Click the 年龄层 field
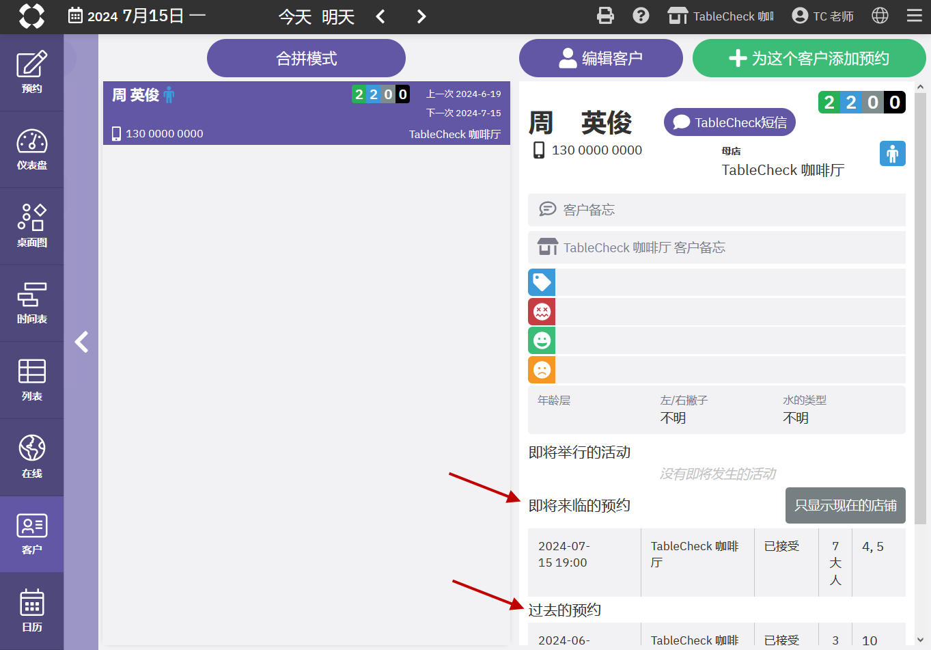 pyautogui.click(x=554, y=401)
